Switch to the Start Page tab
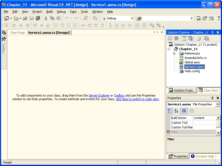 click(17, 33)
